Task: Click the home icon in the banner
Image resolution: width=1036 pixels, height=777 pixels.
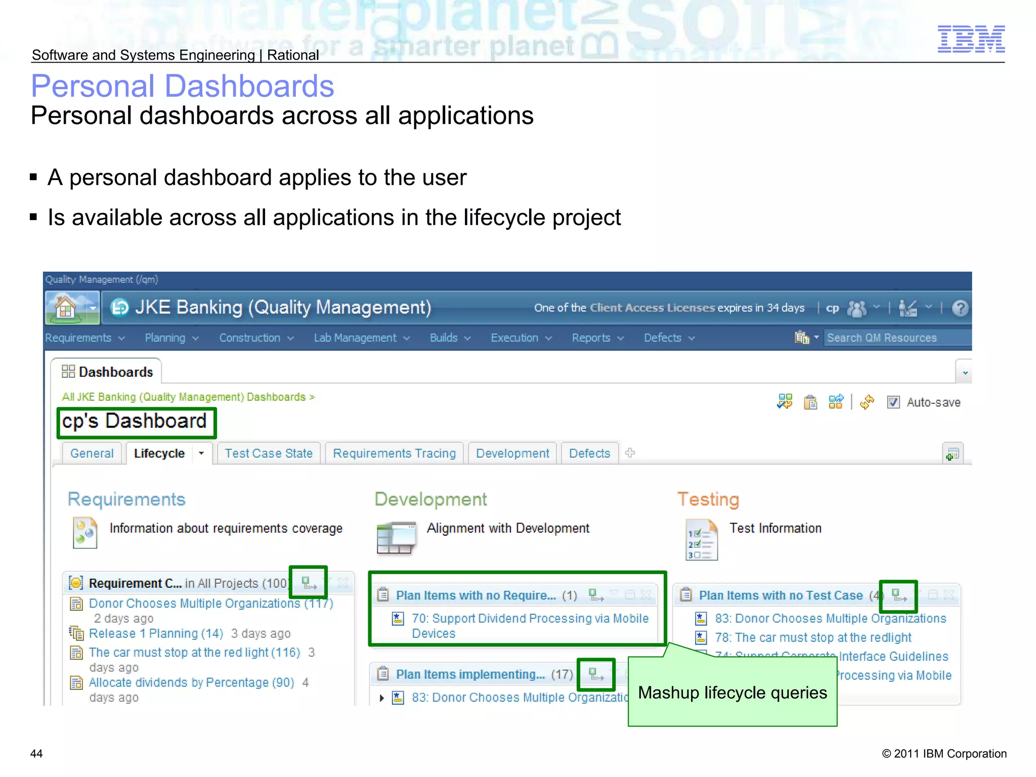Action: [66, 307]
